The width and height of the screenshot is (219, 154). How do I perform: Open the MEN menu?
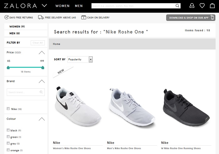pos(79,6)
